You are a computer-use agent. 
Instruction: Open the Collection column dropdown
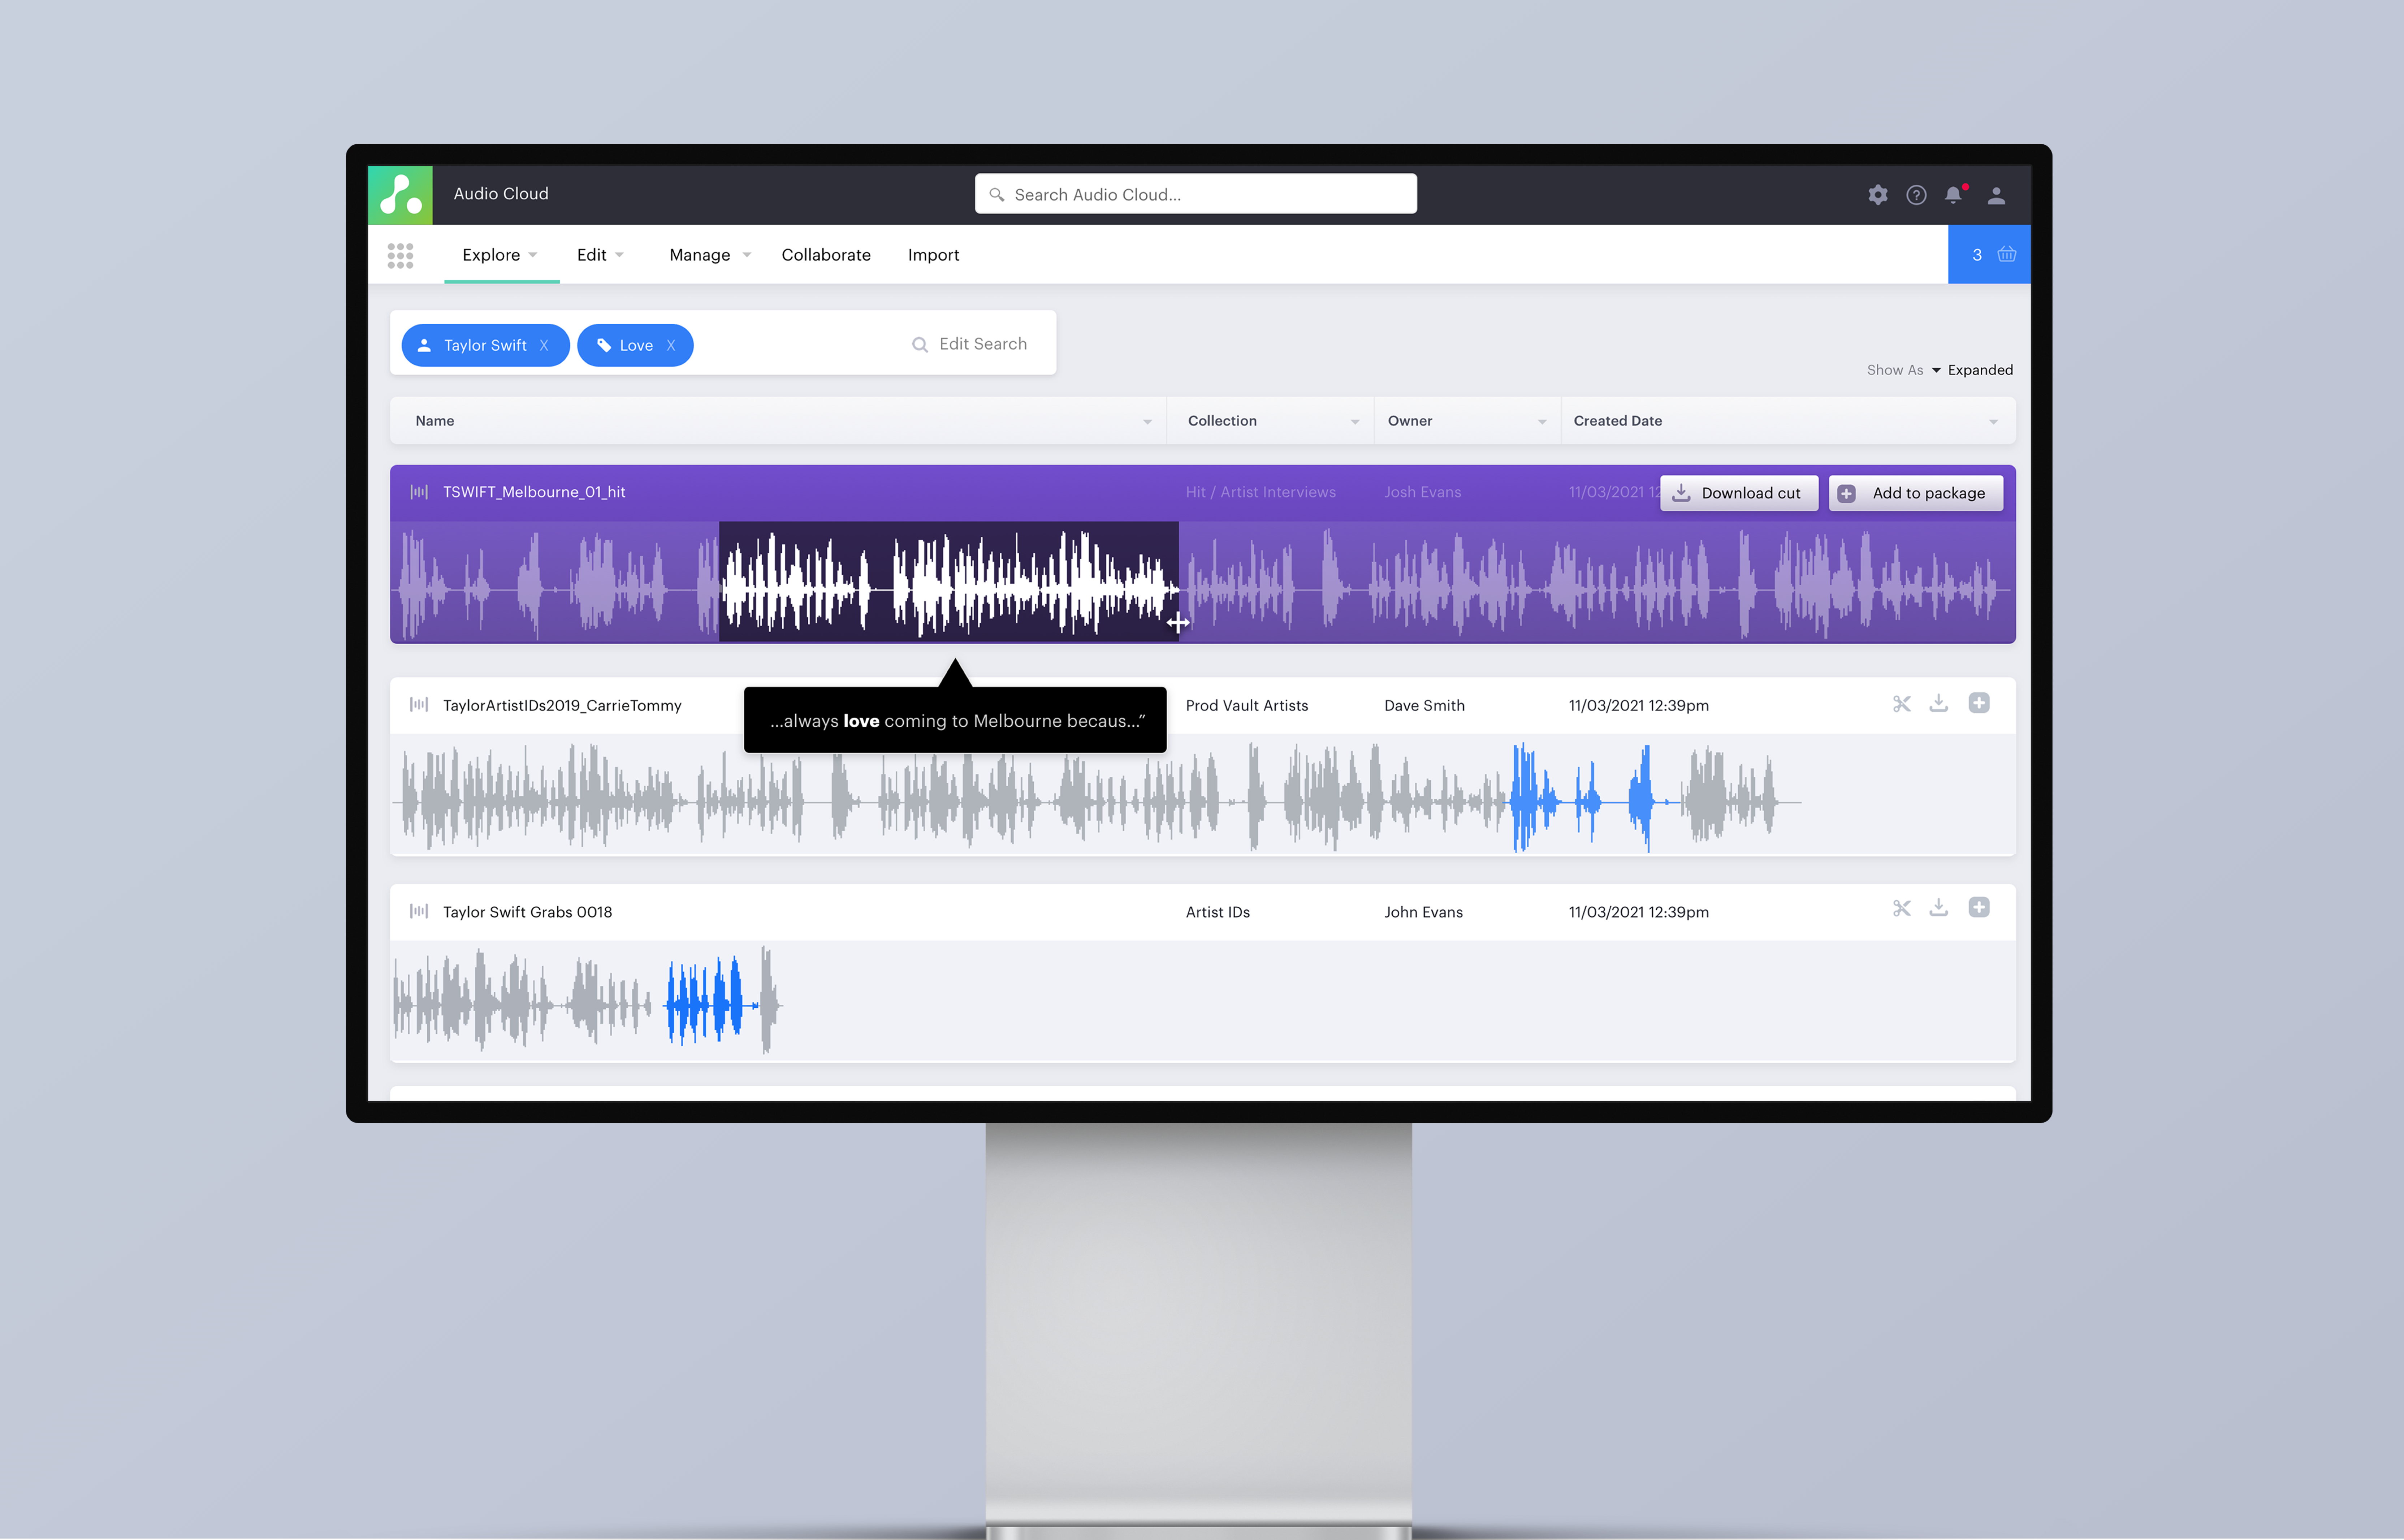coord(1355,422)
